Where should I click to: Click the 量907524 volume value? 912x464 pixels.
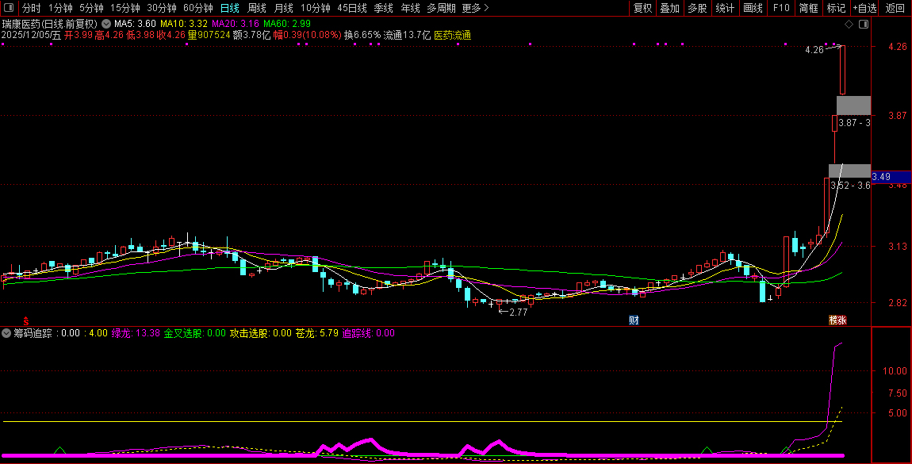coord(209,36)
